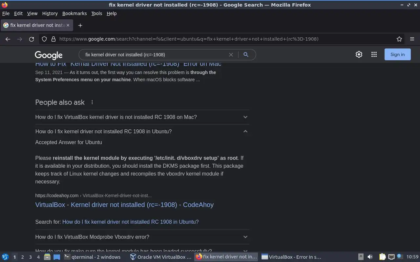420x262 pixels.
Task: Submit search with magnifier icon
Action: click(x=246, y=55)
